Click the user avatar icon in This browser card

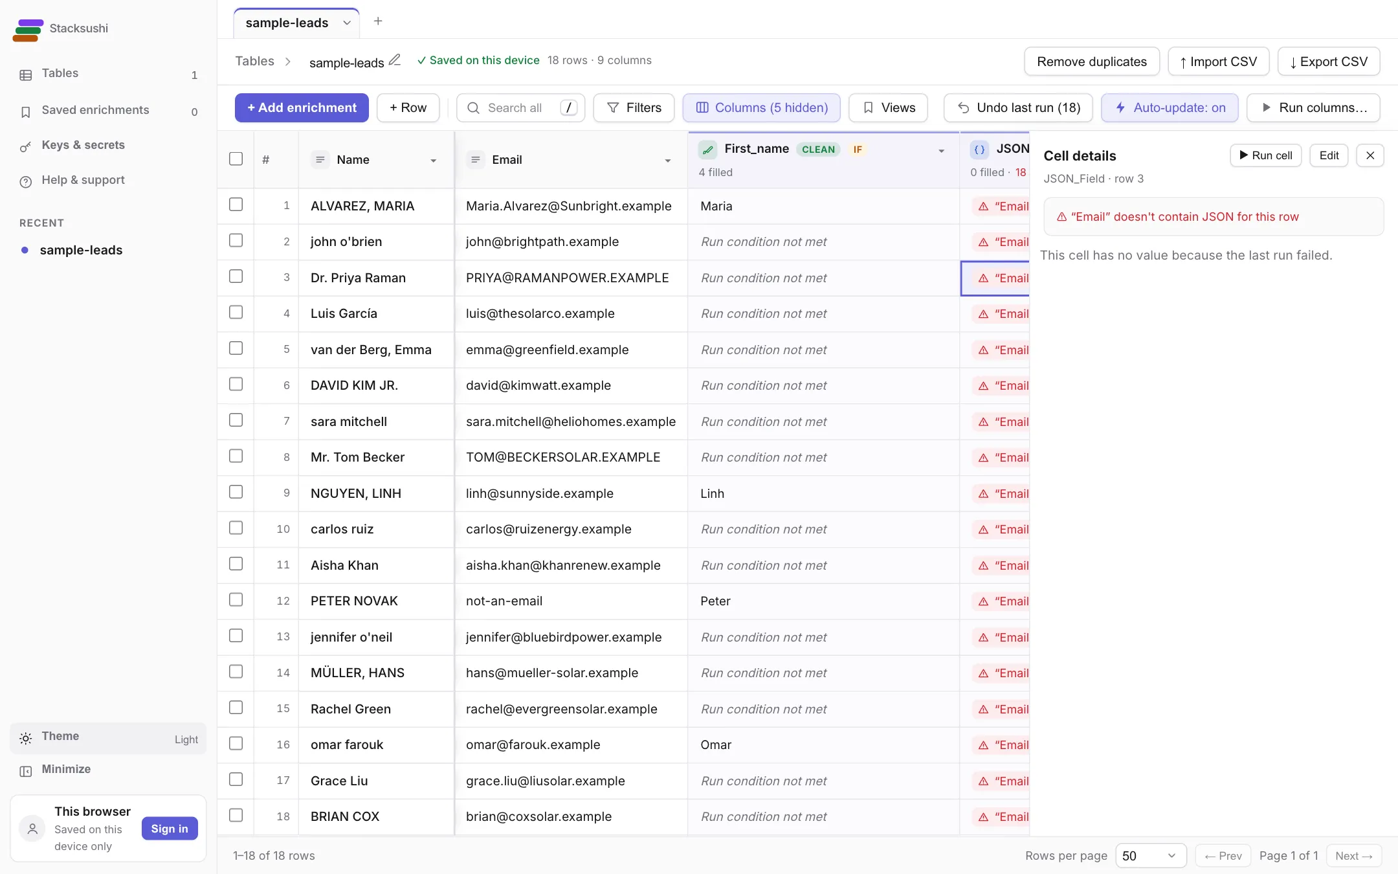coord(32,829)
